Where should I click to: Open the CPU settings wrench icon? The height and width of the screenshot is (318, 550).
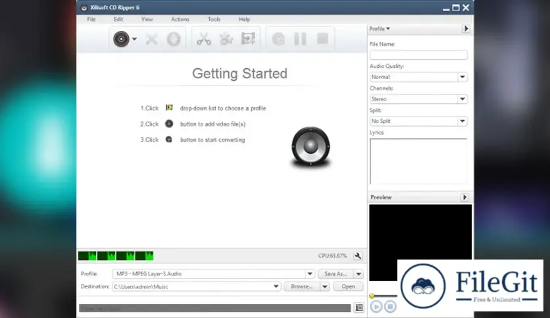[x=358, y=256]
